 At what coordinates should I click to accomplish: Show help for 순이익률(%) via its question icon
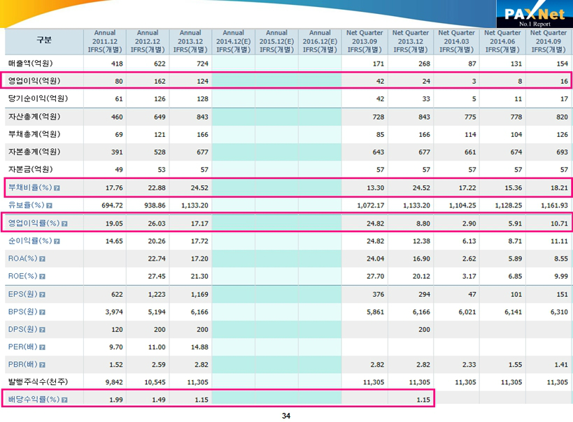pos(57,241)
